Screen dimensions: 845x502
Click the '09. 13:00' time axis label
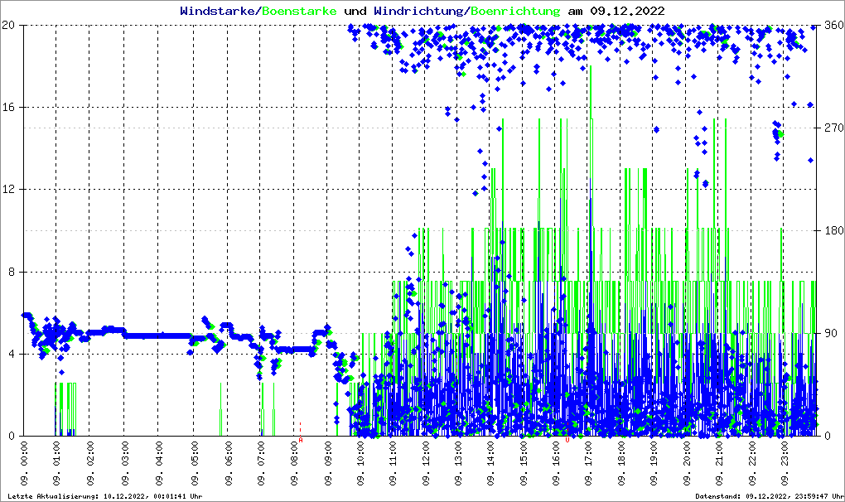458,464
